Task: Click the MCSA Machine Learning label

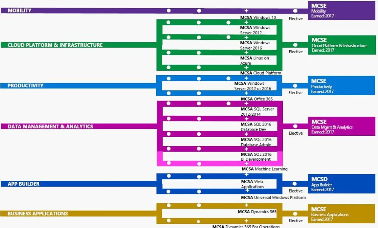Action: click(x=265, y=169)
